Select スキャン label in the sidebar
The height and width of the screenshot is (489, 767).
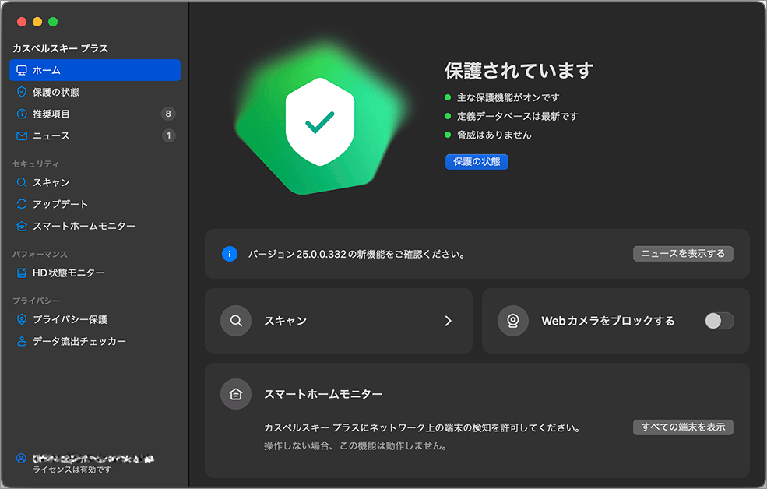coord(51,182)
